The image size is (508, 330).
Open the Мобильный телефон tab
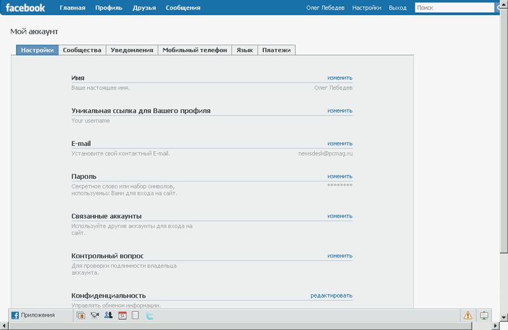[x=194, y=50]
